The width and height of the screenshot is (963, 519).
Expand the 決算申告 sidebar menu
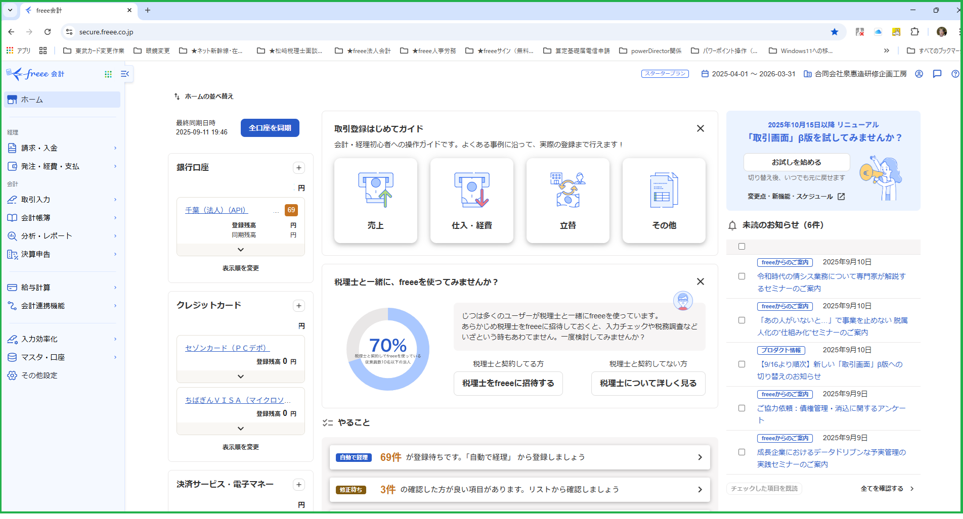[x=62, y=254]
